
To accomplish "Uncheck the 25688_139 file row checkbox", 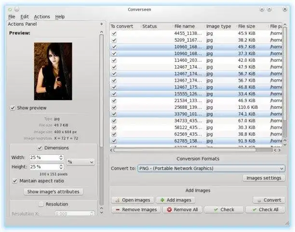I will click(114, 107).
